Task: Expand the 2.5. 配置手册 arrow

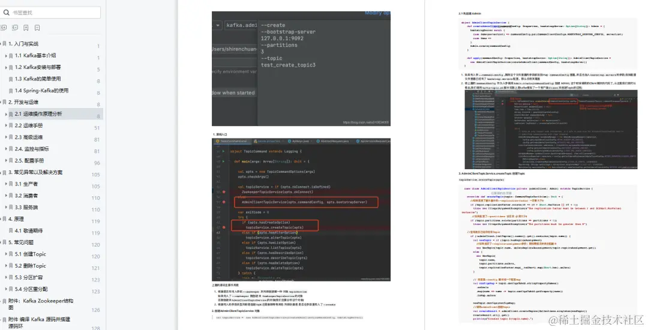Action: coord(6,161)
